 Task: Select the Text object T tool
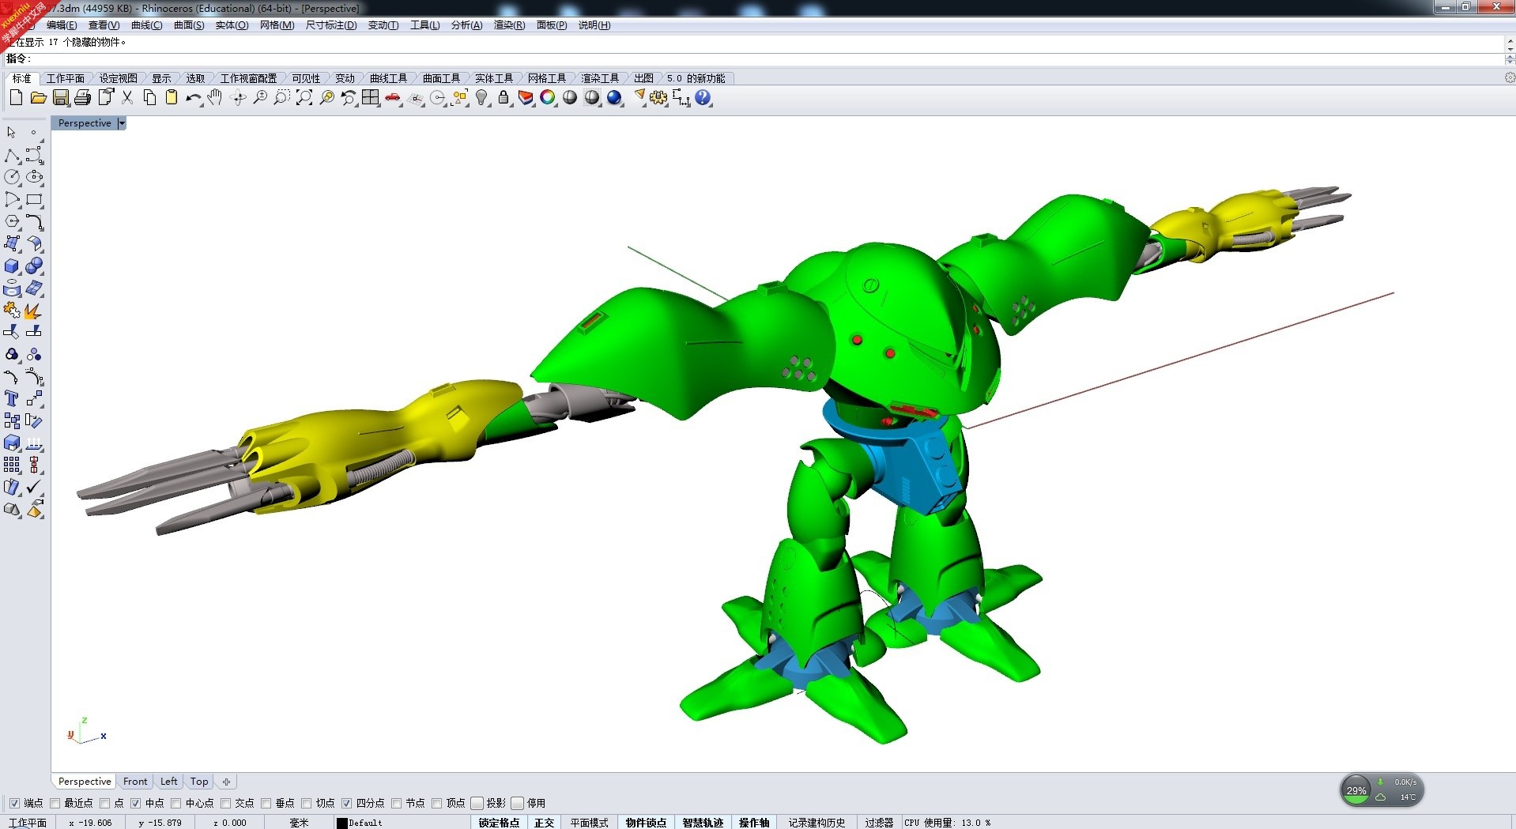(12, 398)
